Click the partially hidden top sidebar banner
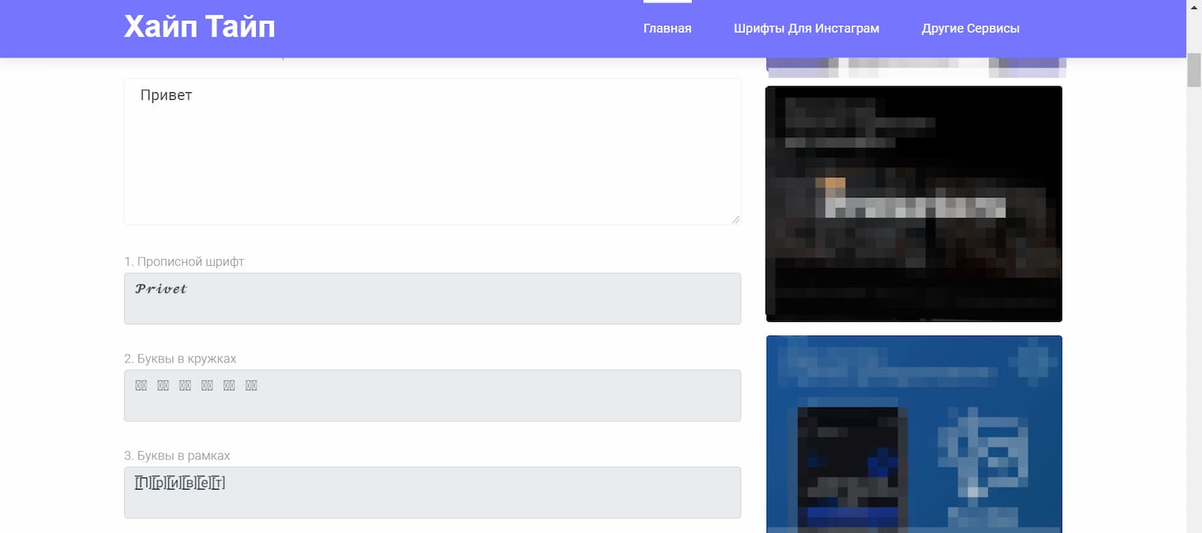Screen dimensions: 1202x533 pyautogui.click(x=916, y=68)
